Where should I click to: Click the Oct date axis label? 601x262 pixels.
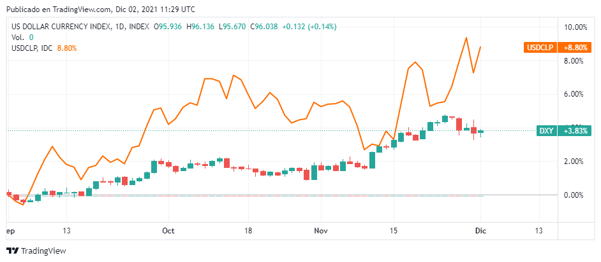point(168,231)
